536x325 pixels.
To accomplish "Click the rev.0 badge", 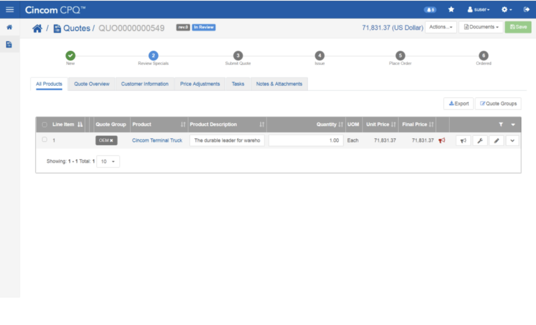I will point(183,27).
